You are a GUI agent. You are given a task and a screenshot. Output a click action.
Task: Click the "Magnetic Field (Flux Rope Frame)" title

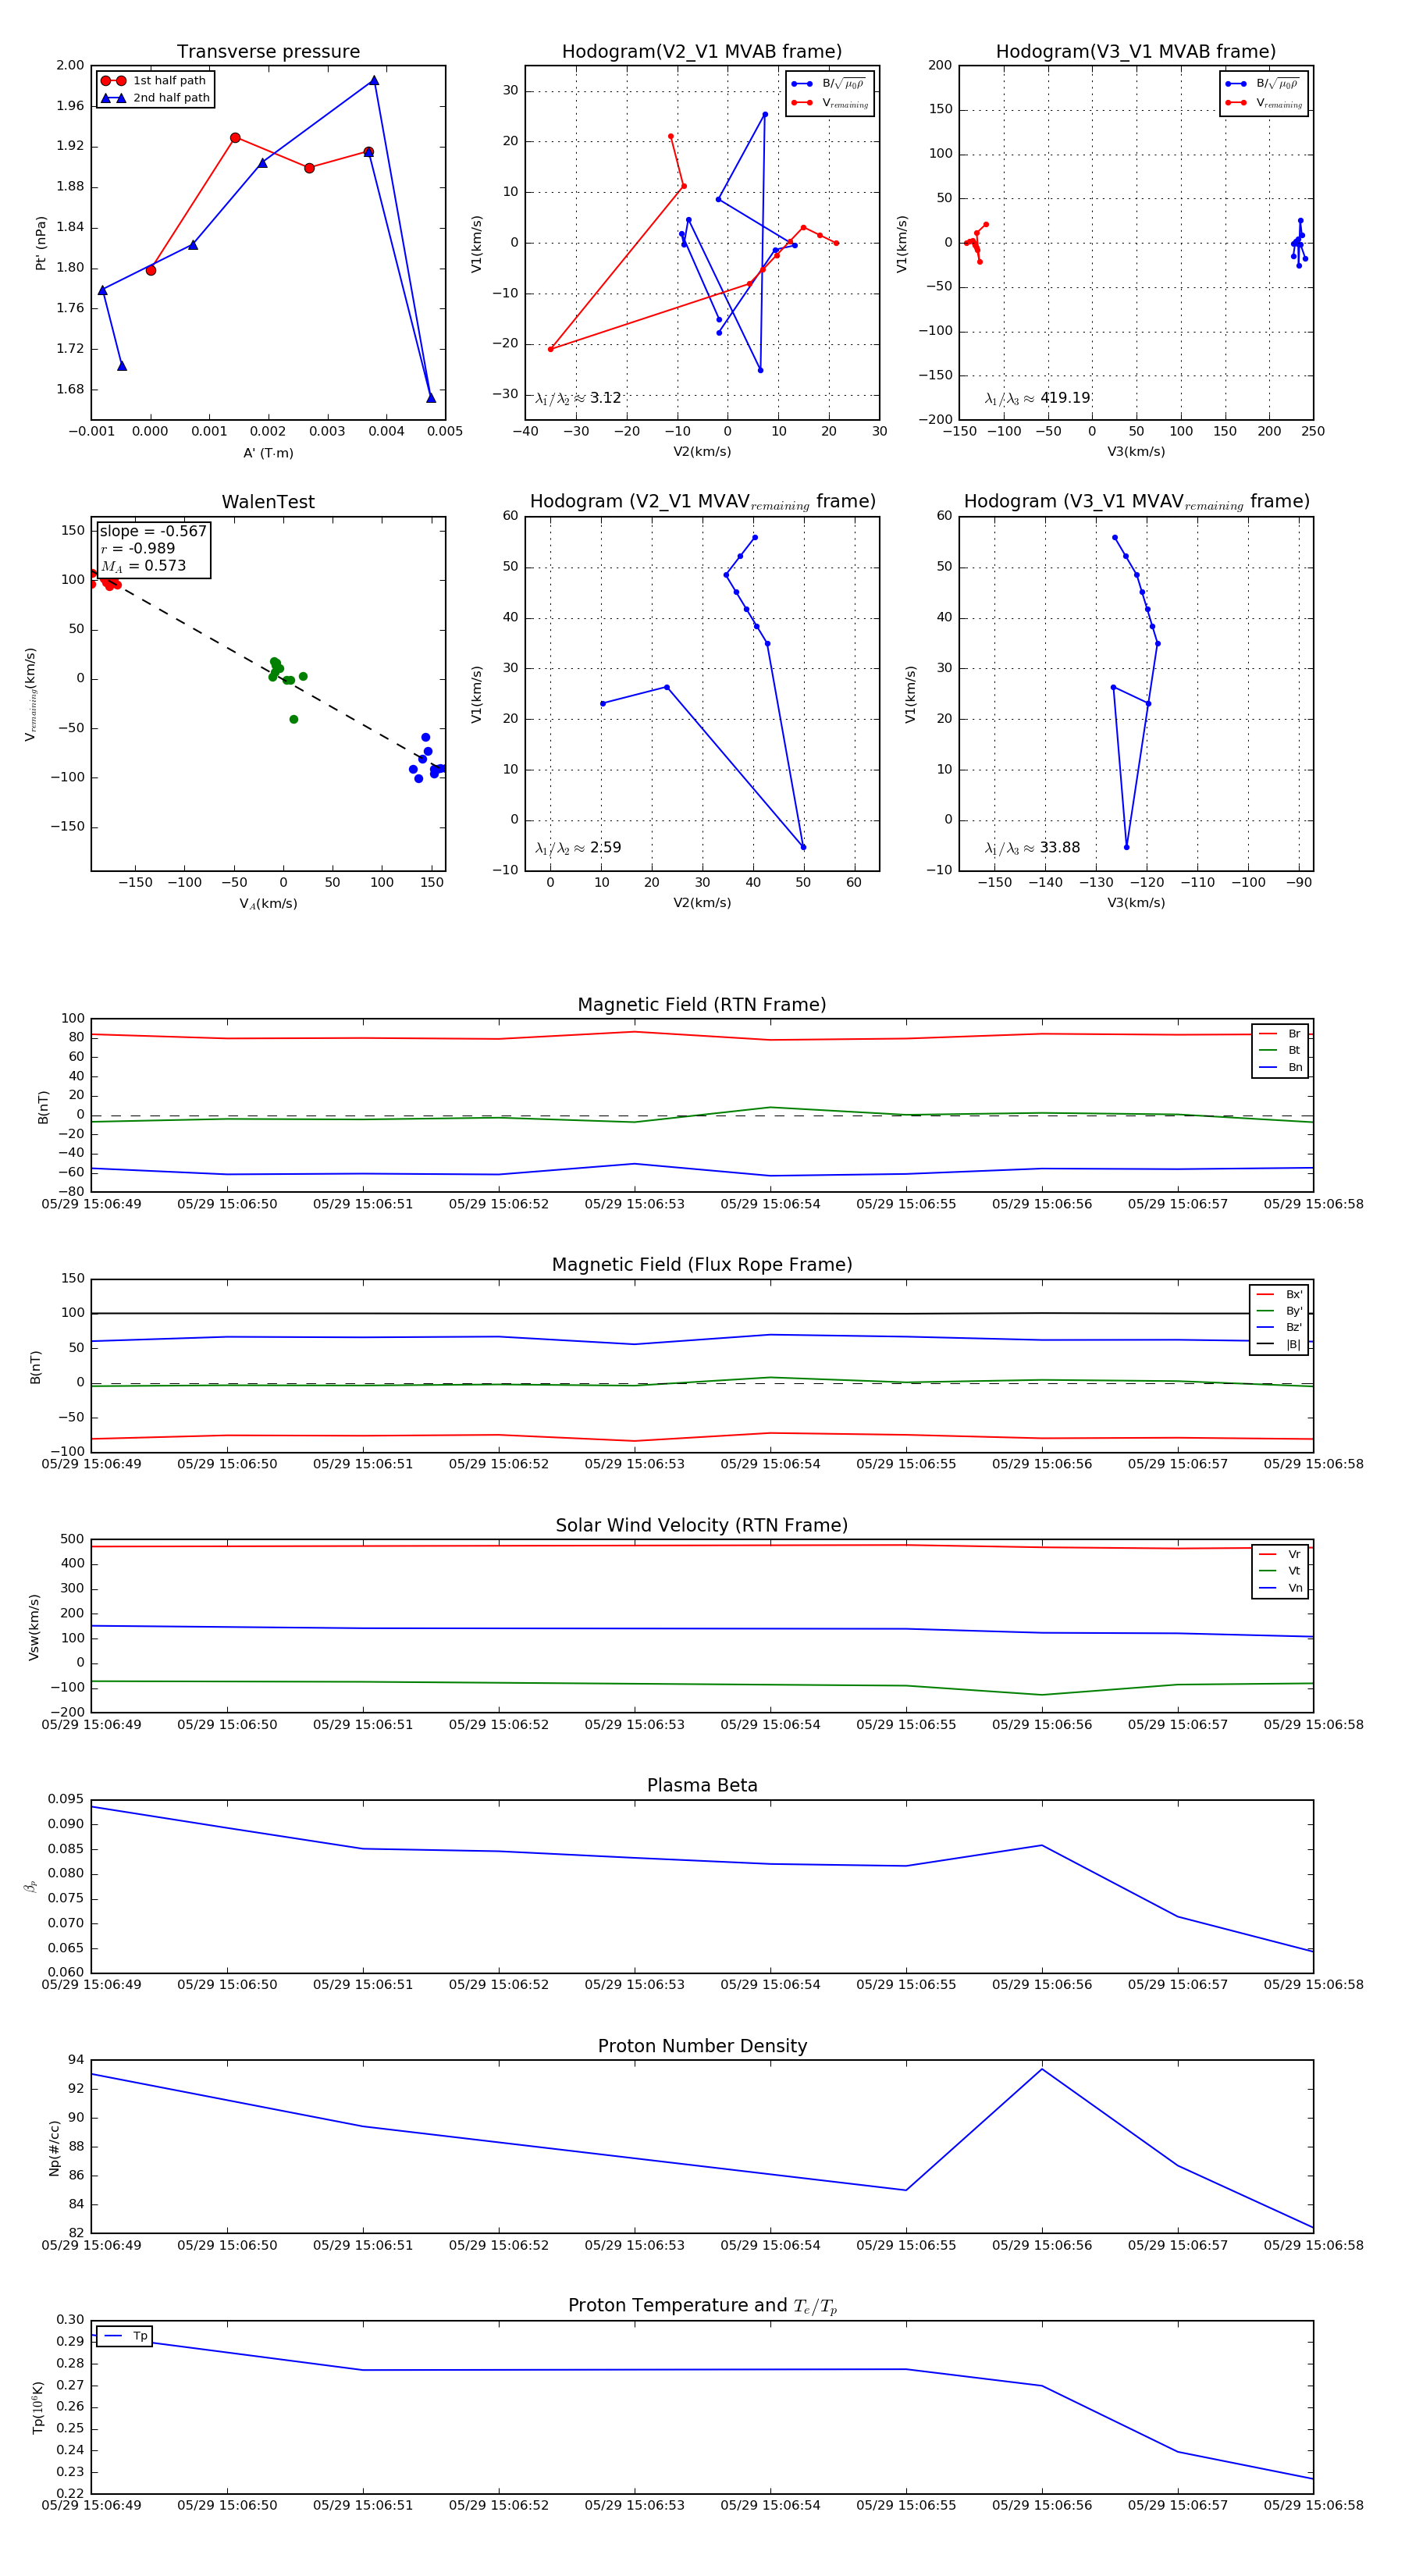702,1265
